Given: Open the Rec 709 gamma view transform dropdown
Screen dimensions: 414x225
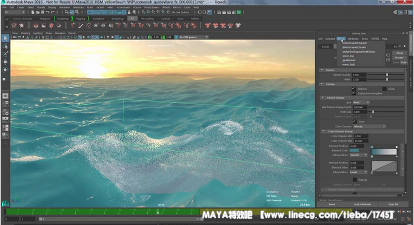Looking at the screenshot, I should 193,37.
